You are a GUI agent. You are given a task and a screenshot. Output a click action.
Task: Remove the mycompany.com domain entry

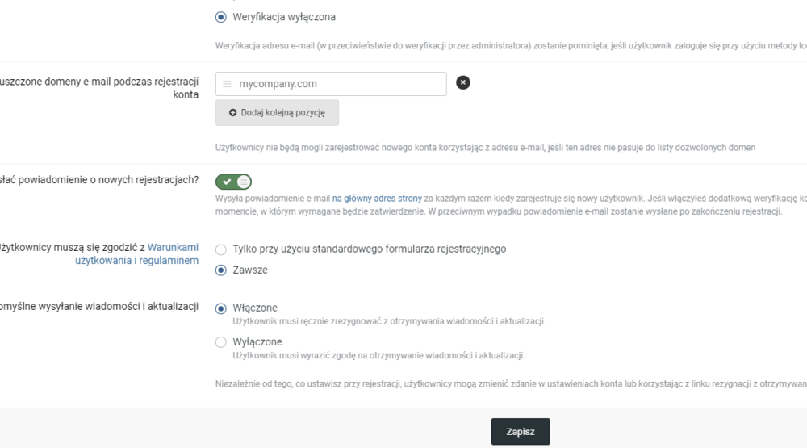tap(463, 82)
